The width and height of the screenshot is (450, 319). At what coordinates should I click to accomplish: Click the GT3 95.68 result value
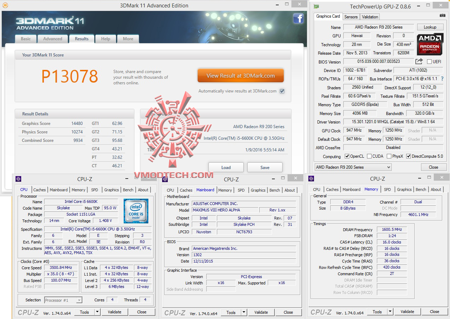117,140
